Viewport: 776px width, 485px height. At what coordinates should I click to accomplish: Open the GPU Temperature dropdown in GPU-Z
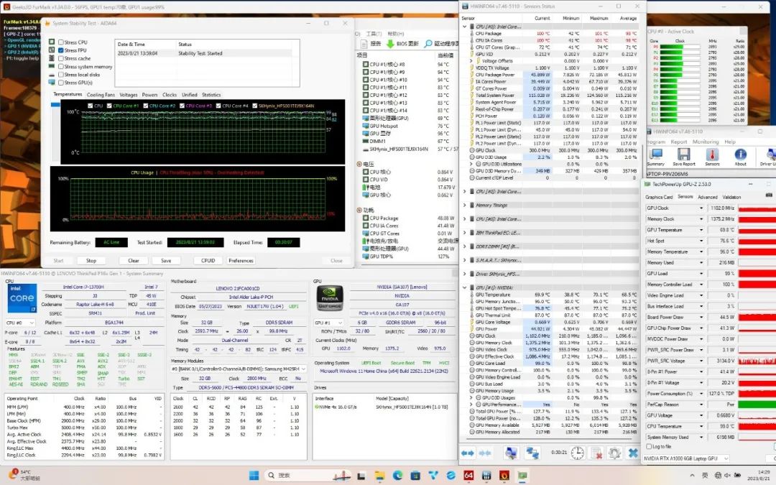click(701, 230)
